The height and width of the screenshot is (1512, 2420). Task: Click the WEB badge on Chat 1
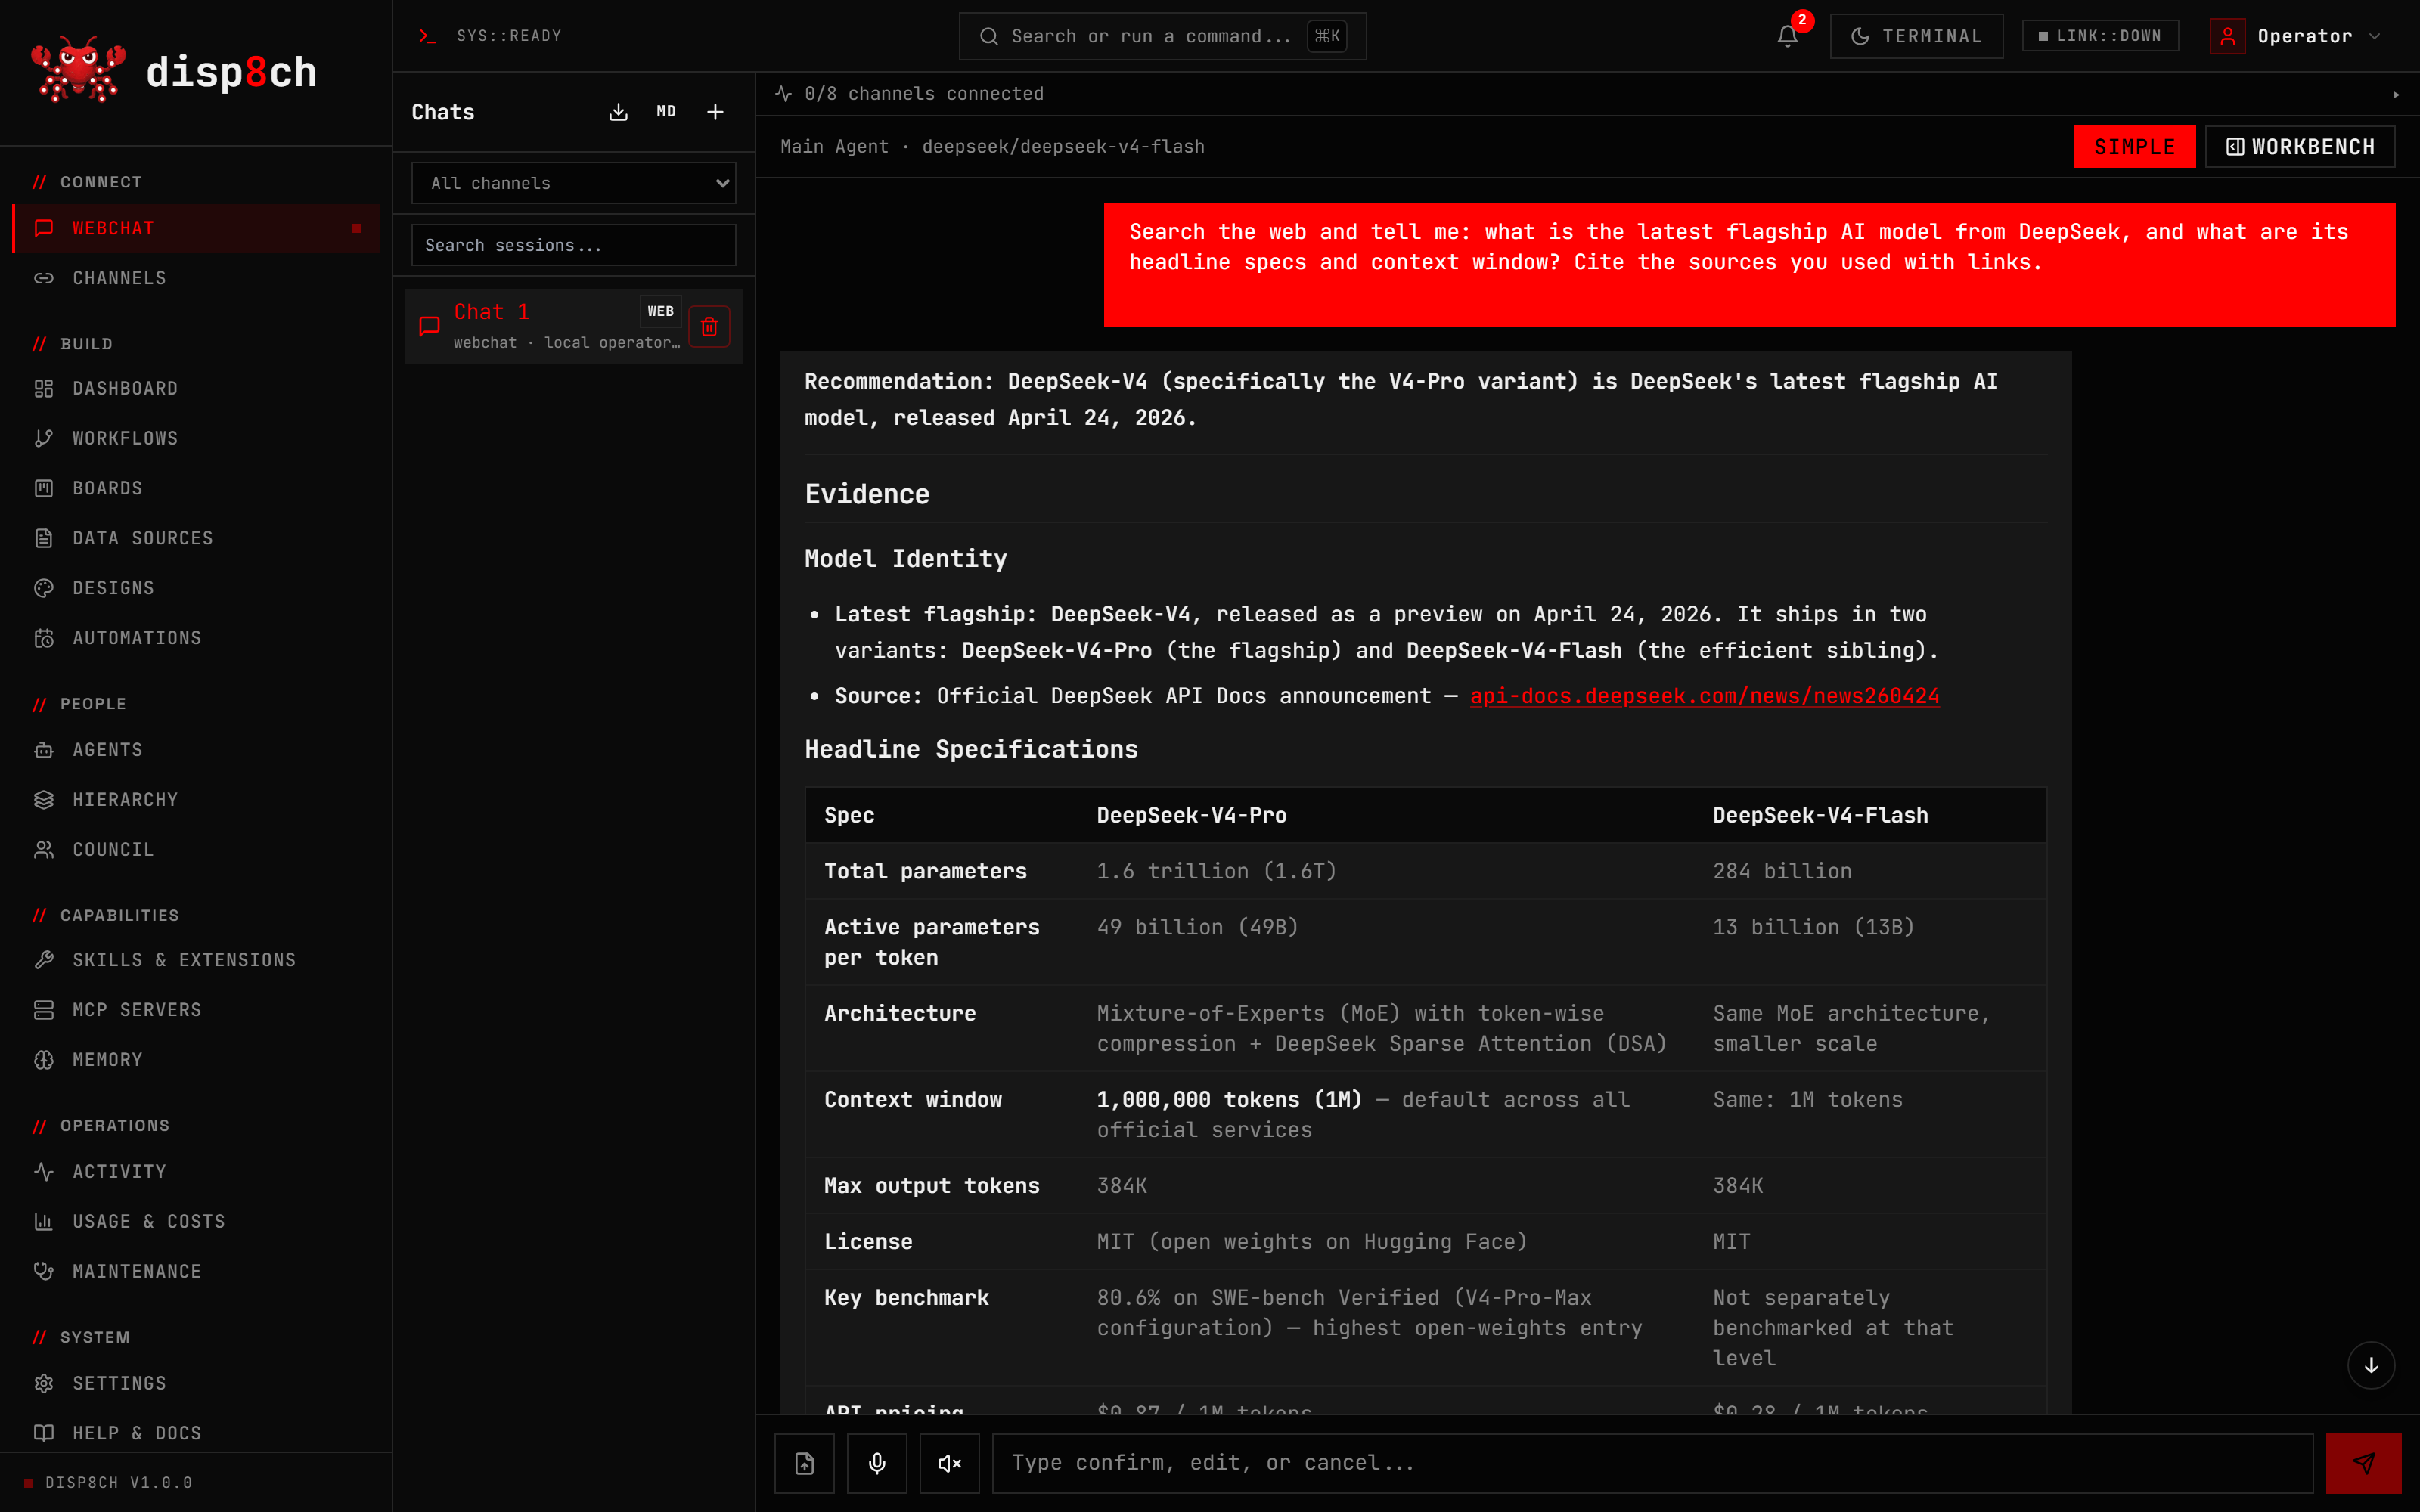660,311
